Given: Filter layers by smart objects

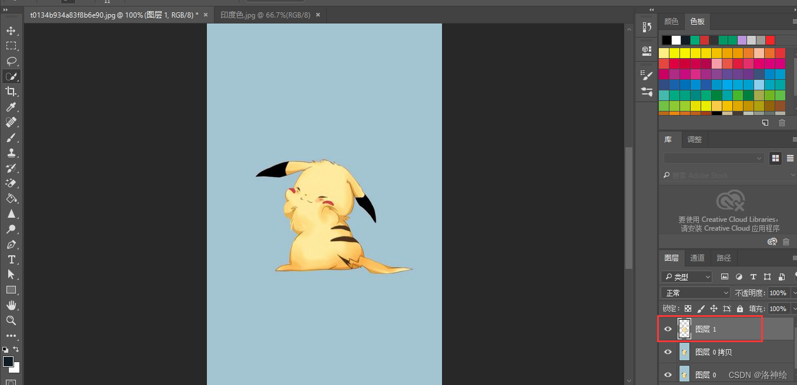Looking at the screenshot, I should [781, 276].
